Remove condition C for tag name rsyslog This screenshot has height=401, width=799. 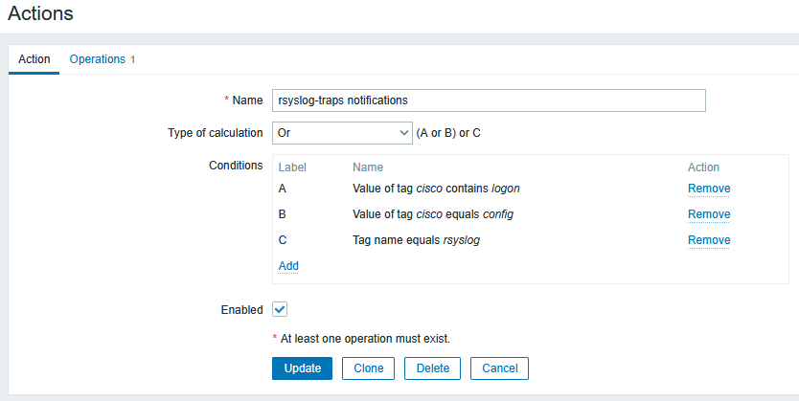point(708,240)
